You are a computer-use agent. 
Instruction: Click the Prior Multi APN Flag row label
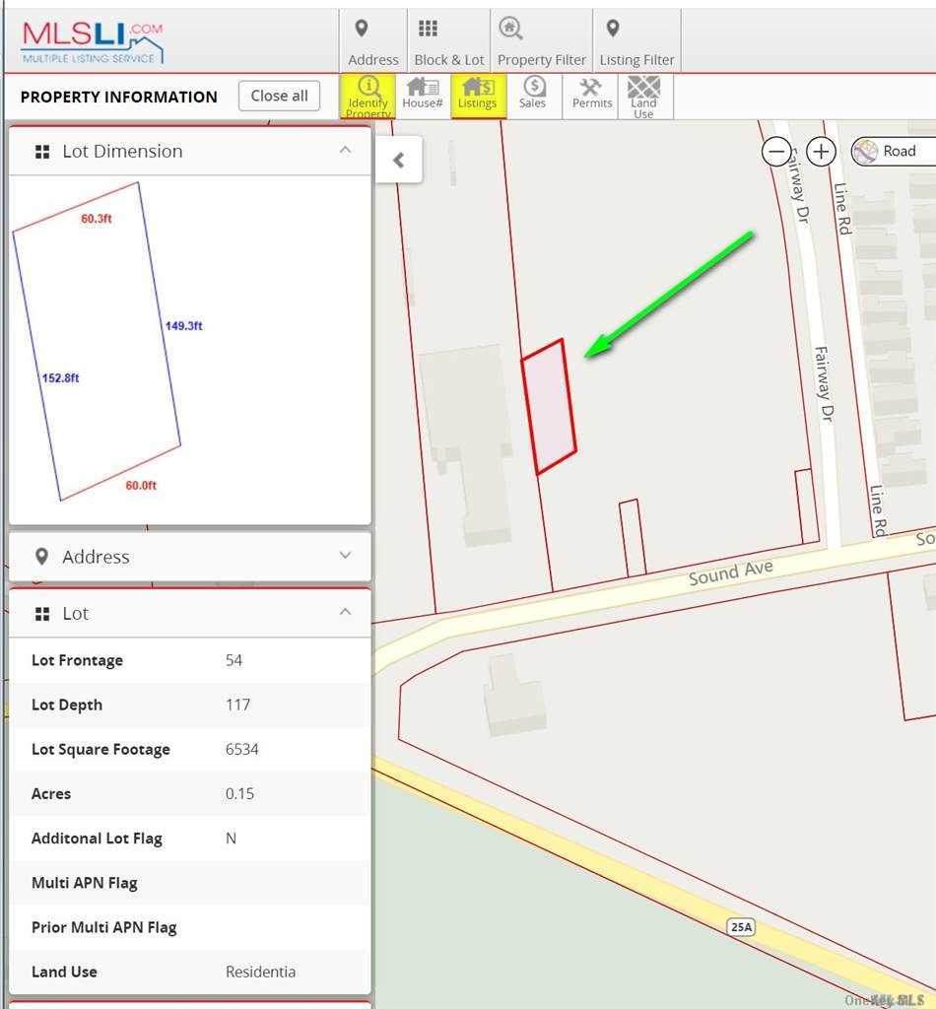[x=104, y=927]
